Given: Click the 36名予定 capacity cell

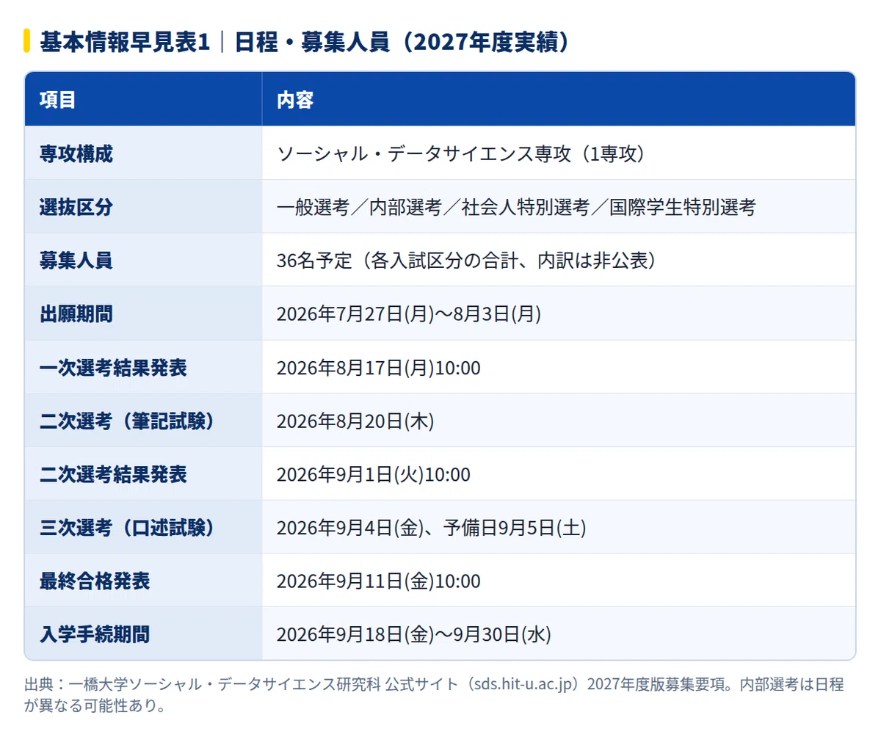Looking at the screenshot, I should click(559, 260).
